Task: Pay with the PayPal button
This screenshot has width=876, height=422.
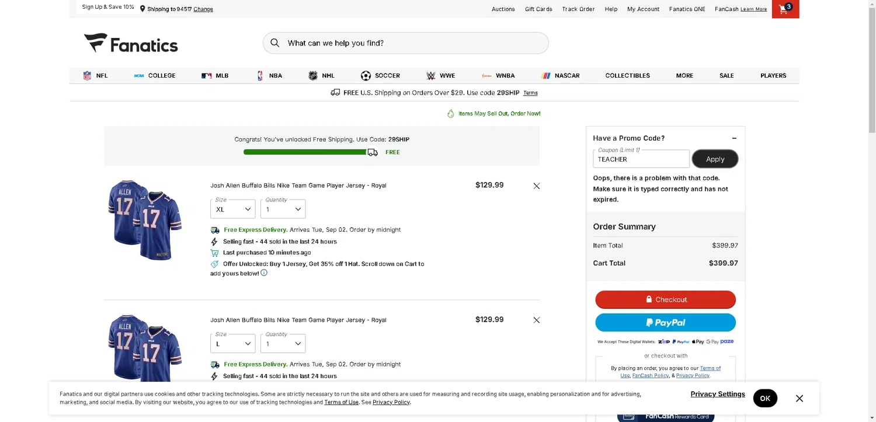Action: [x=665, y=322]
